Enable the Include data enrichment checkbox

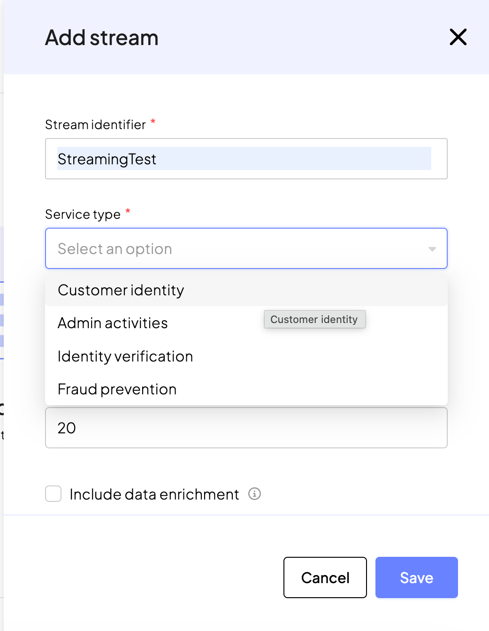53,494
